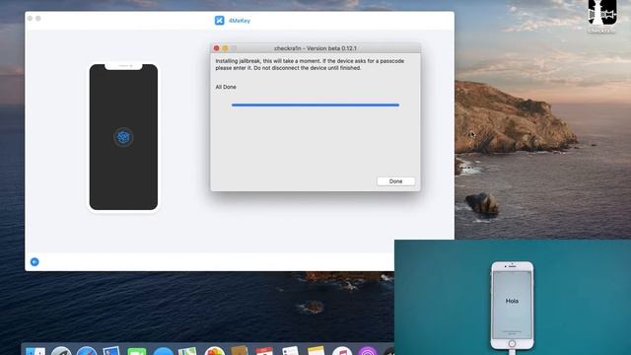Click the iPhone "Hola" screen in camera overlay

(x=512, y=305)
